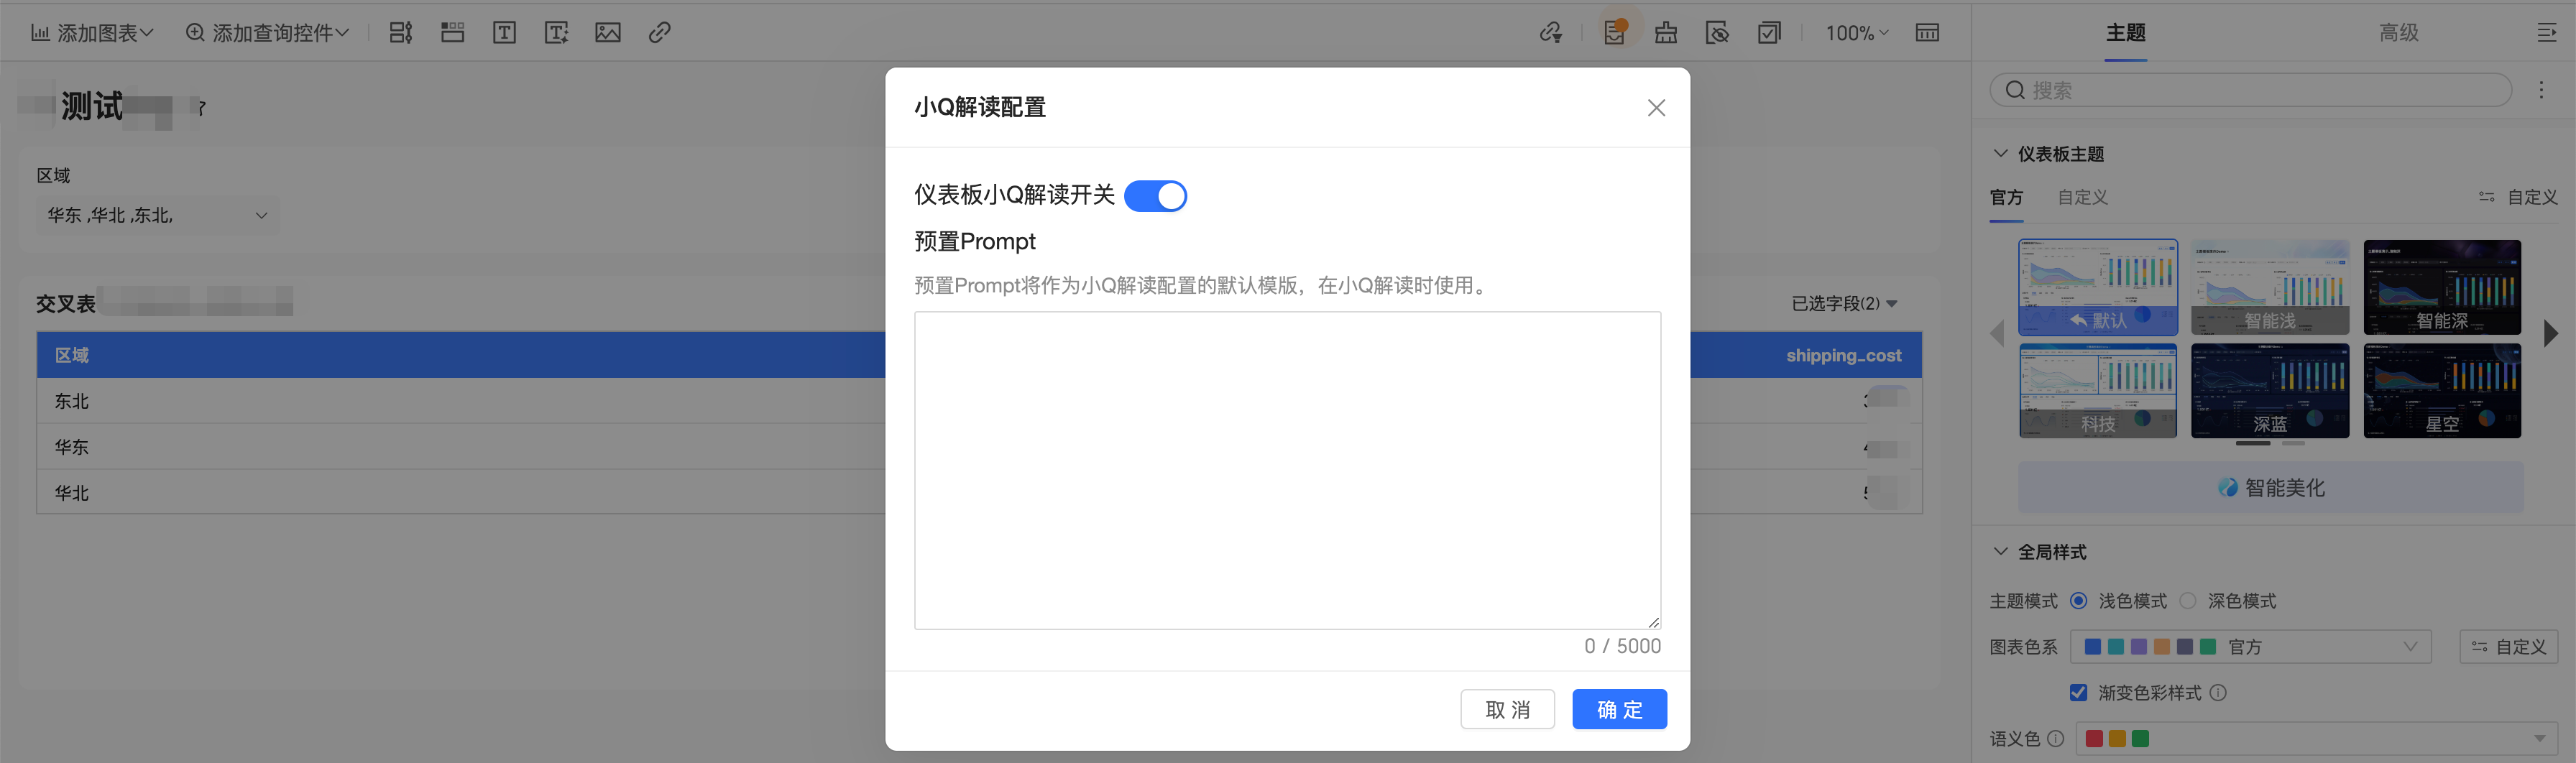Click the red semantic color swatch
Image resolution: width=2576 pixels, height=763 pixels.
point(2093,739)
